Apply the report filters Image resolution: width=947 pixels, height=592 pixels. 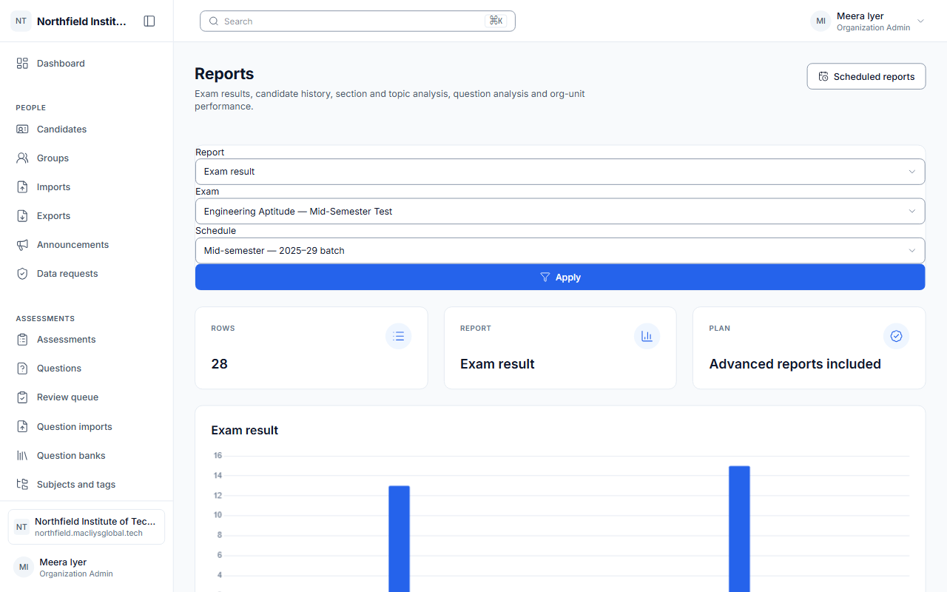pos(560,277)
